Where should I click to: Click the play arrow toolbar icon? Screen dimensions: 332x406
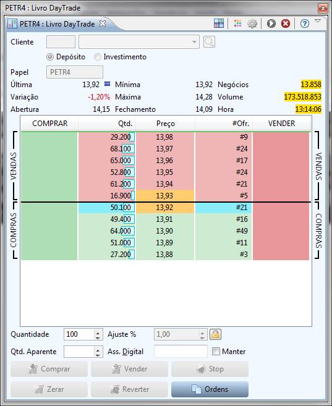point(271,23)
